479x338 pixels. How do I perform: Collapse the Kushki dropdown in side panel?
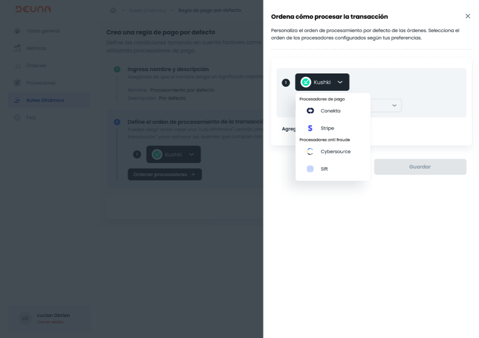click(340, 82)
